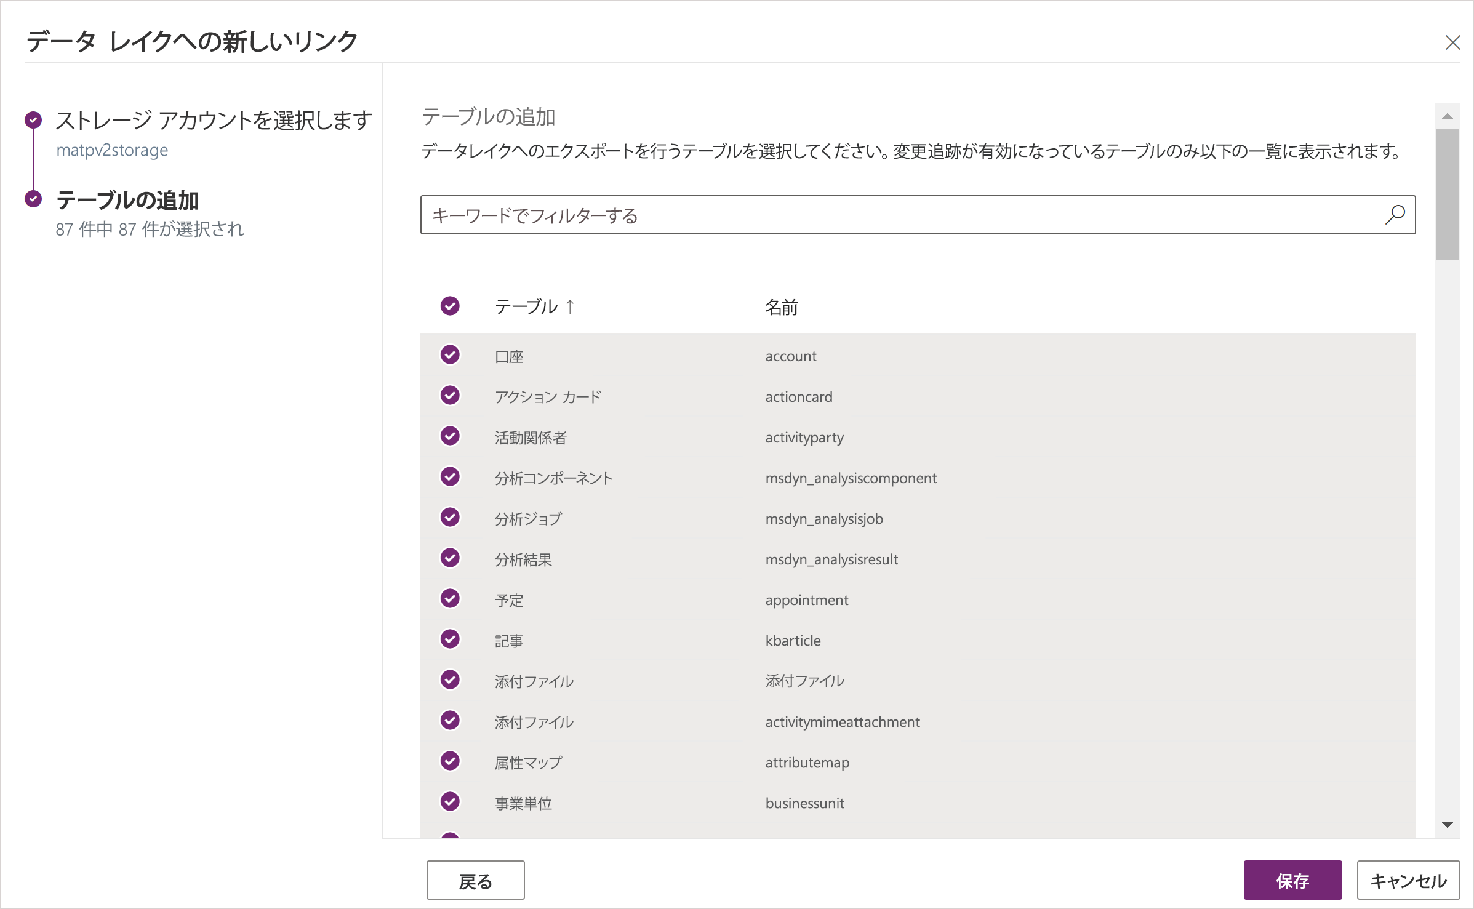Uncheck the 口座 (account) row
Viewport: 1474px width, 909px height.
coord(450,355)
